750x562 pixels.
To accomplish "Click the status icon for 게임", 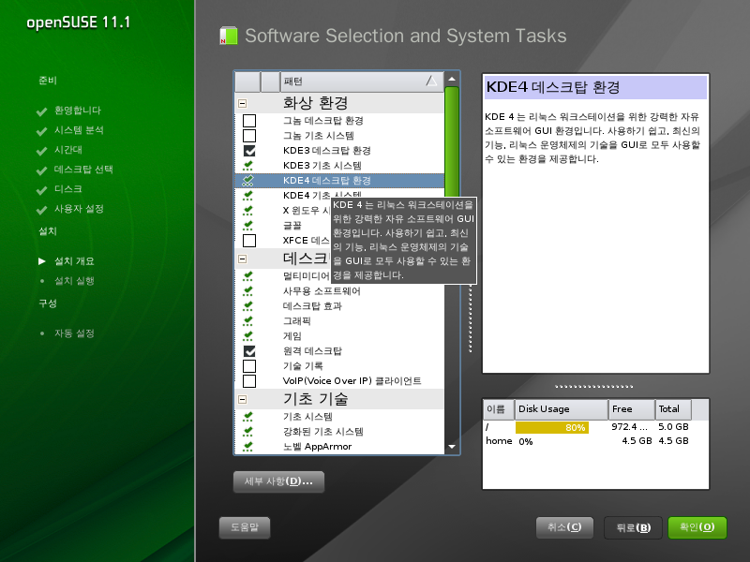I will pos(247,335).
